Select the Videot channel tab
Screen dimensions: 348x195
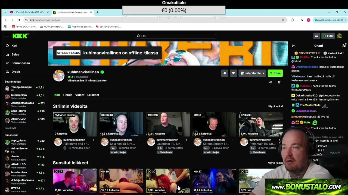tap(80, 95)
